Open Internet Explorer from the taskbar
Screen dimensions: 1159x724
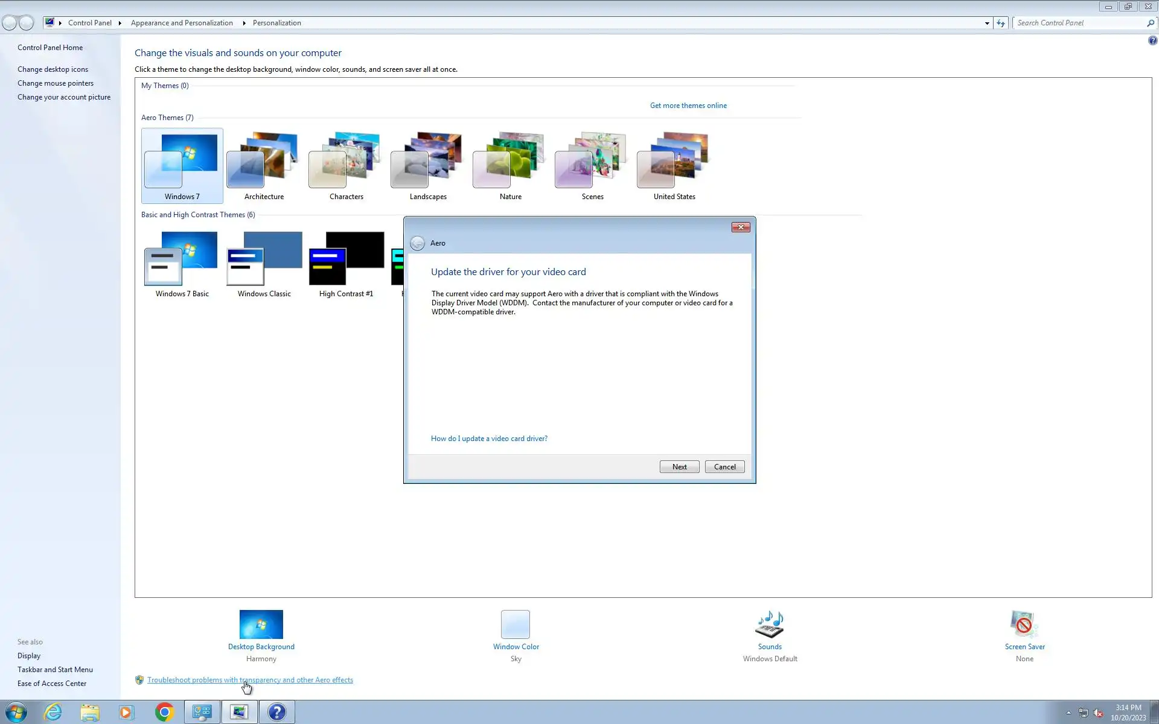pyautogui.click(x=53, y=713)
